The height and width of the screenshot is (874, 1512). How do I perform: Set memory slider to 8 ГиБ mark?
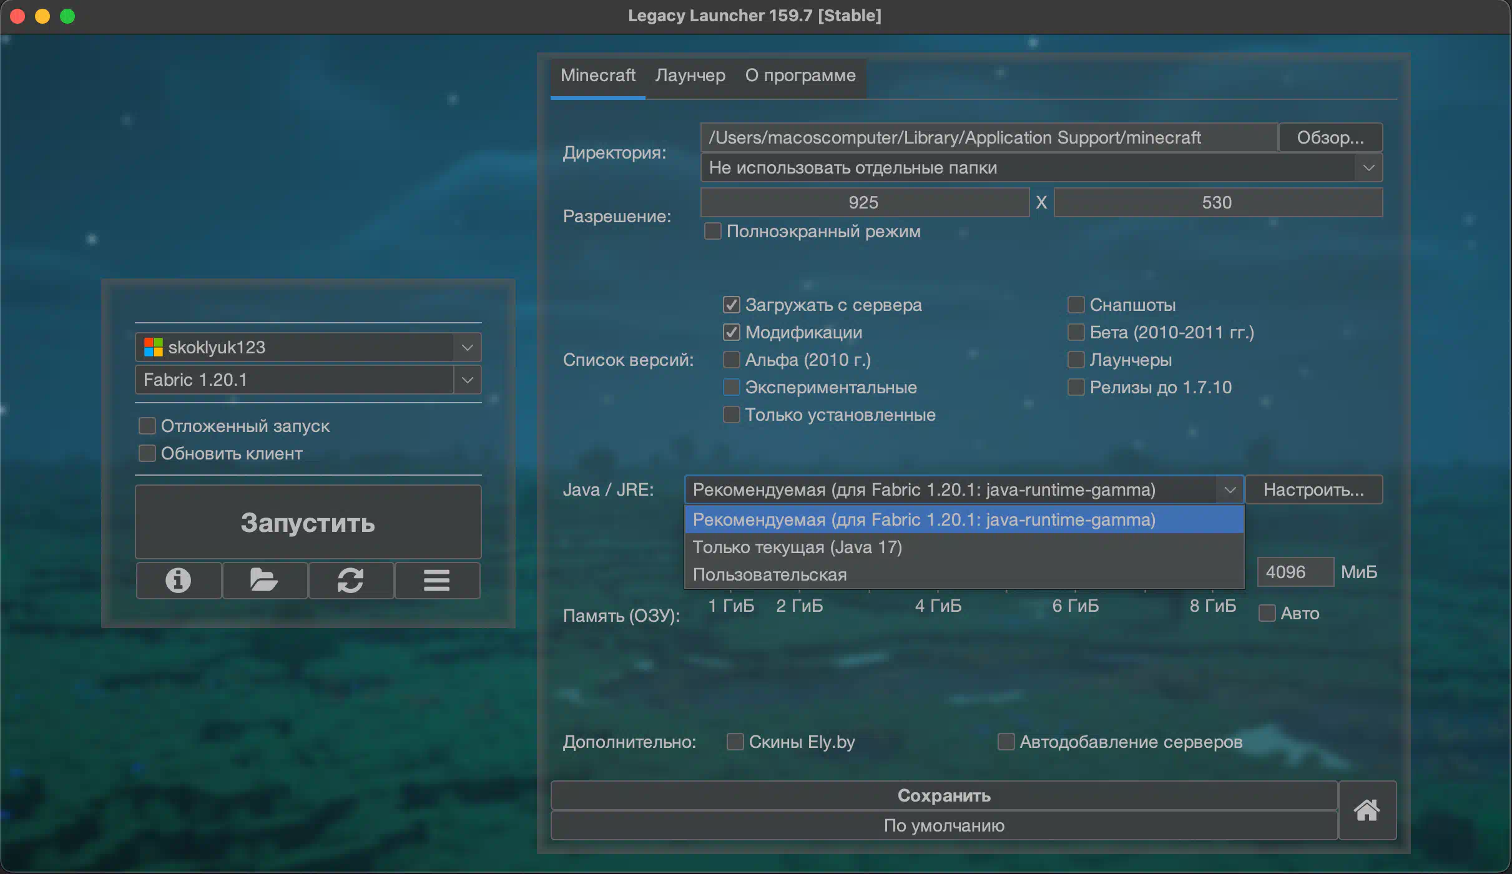(x=1213, y=606)
